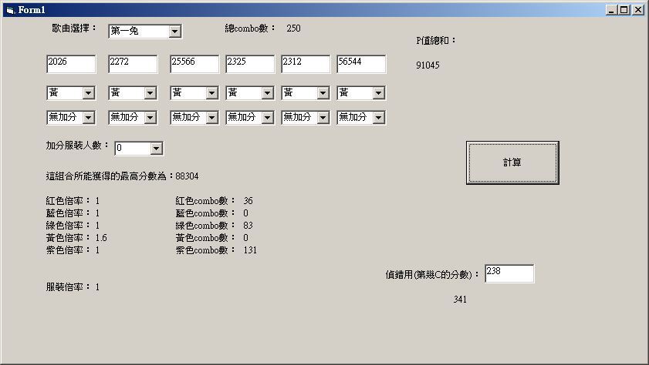This screenshot has height=365, width=649.
Task: Click the input field containing 2325
Action: click(250, 64)
